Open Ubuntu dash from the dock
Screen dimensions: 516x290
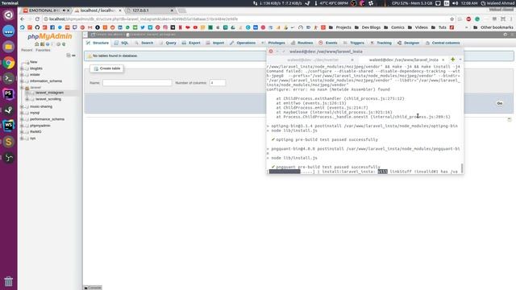coord(9,15)
